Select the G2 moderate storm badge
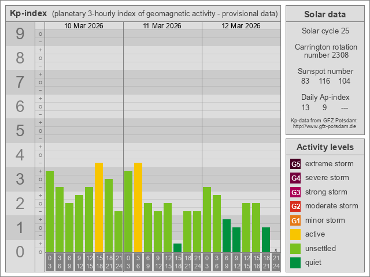This screenshot has height=277, width=370. pyautogui.click(x=295, y=206)
